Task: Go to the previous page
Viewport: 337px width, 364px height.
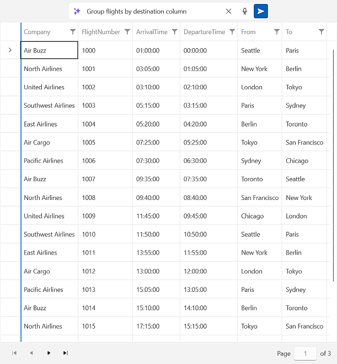Action: point(32,353)
